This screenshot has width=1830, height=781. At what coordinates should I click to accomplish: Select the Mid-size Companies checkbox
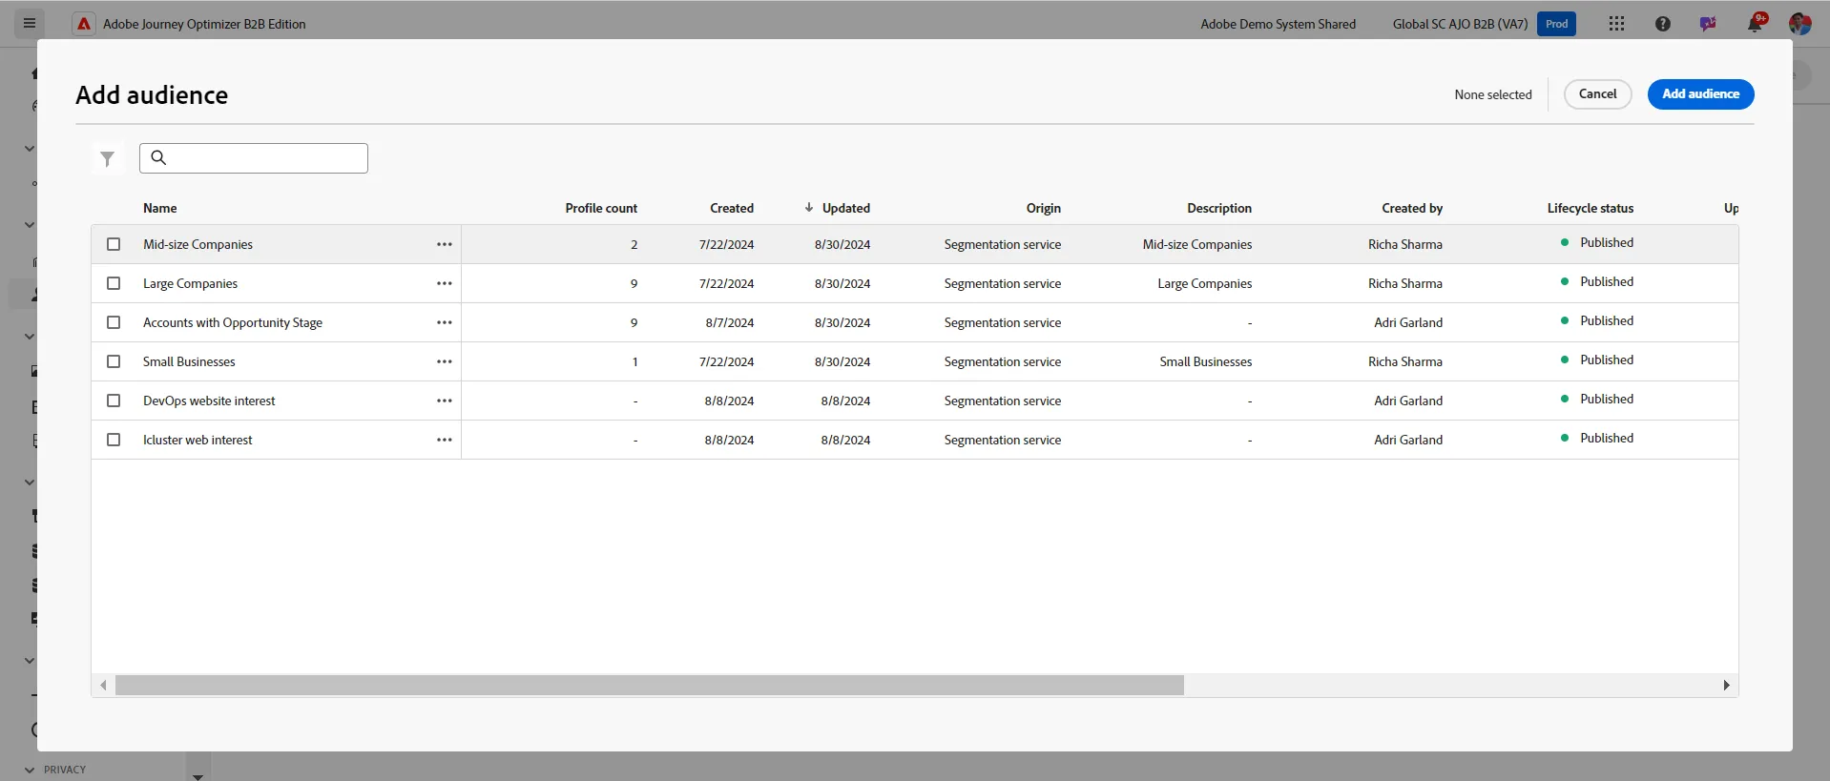114,244
